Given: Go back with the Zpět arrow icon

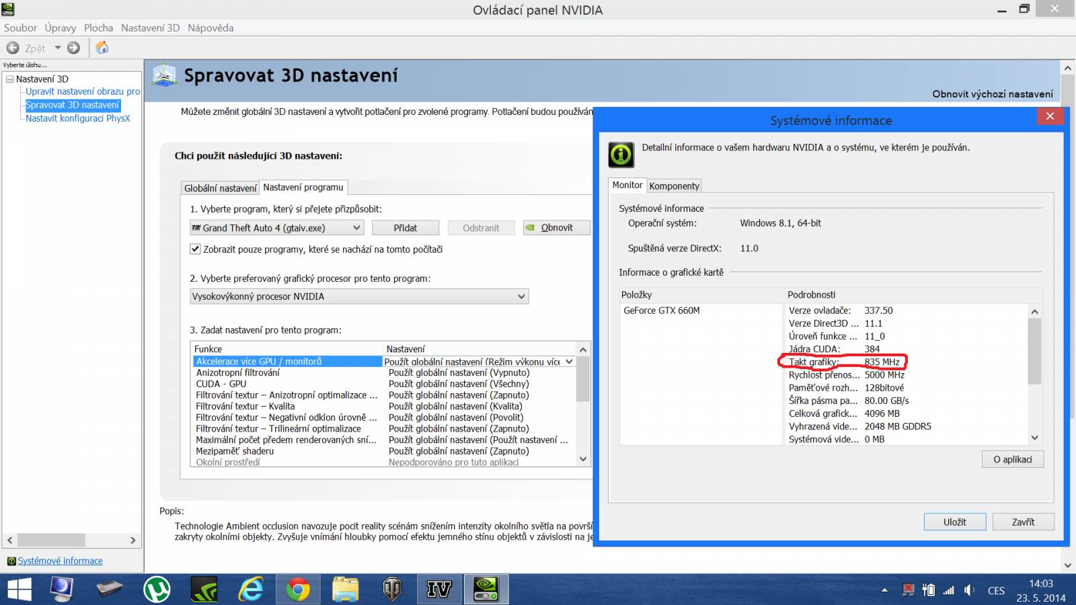Looking at the screenshot, I should [13, 48].
